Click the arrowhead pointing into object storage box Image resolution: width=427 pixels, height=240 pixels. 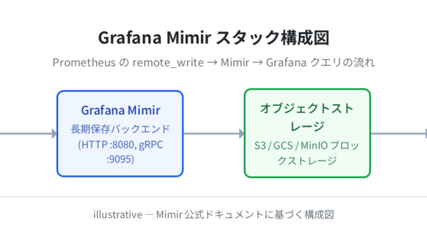tap(242, 133)
